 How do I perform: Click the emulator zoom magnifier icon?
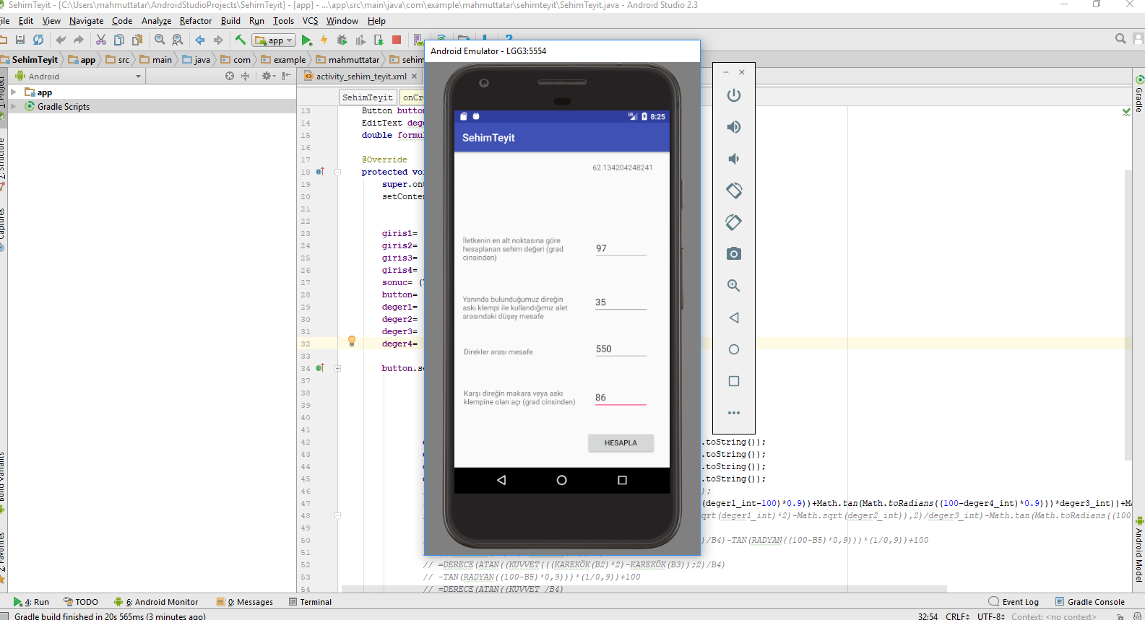tap(733, 286)
